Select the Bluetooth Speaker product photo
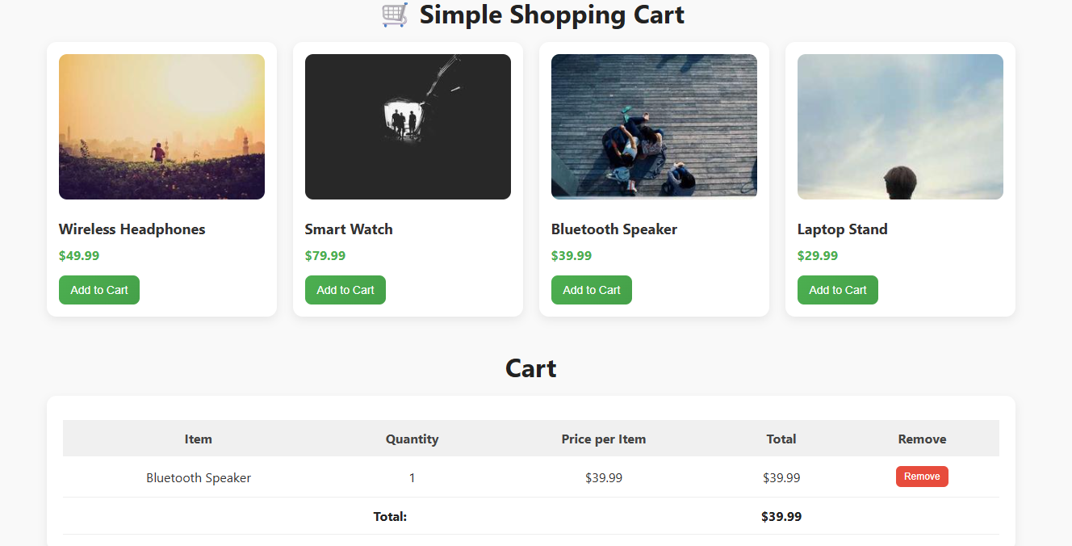1072x546 pixels. click(654, 127)
